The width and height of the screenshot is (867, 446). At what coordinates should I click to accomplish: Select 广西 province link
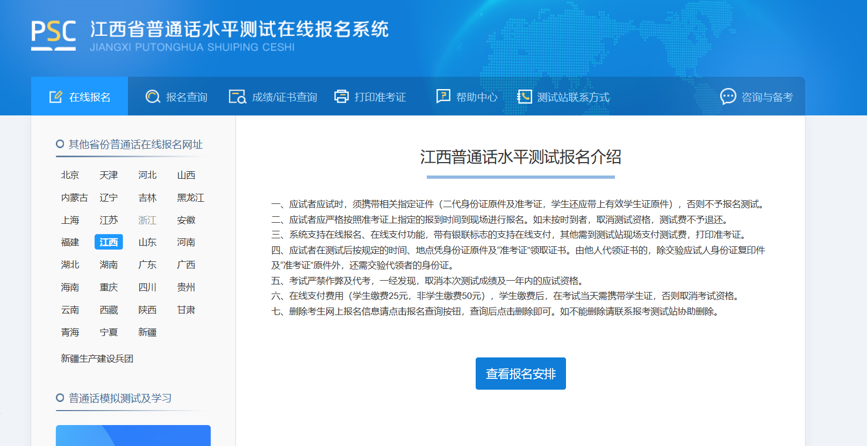(x=186, y=265)
